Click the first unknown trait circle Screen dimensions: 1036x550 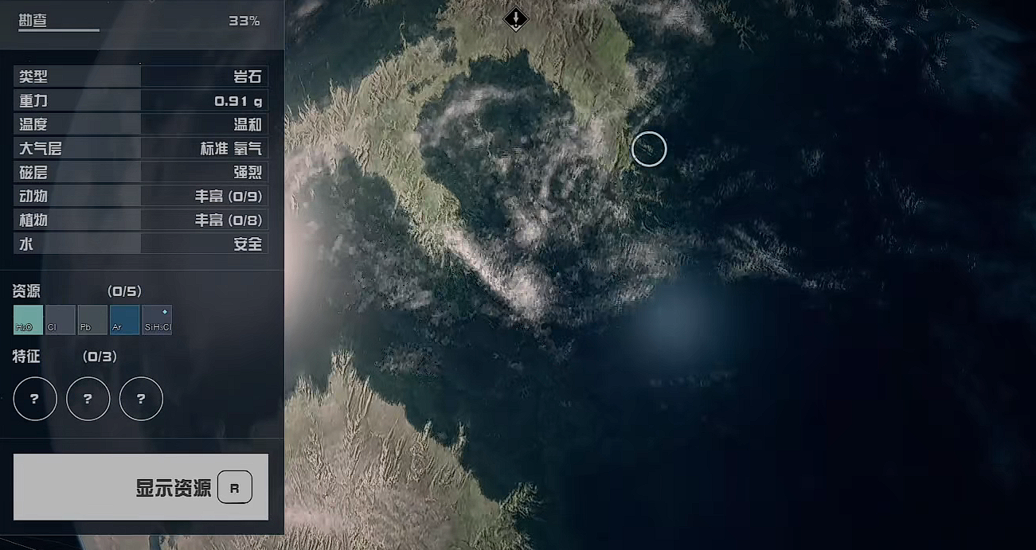(x=35, y=399)
